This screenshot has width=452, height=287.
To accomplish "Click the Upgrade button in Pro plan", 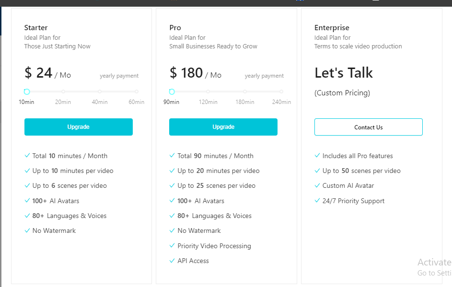I will (x=223, y=127).
